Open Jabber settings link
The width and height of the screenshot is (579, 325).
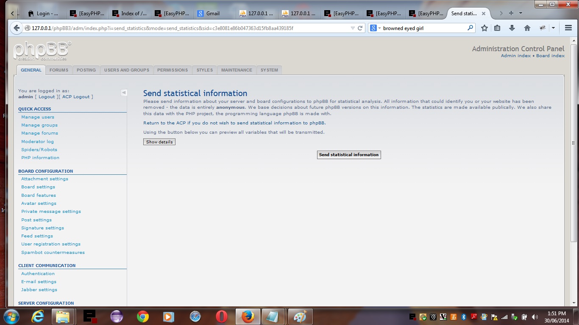[x=39, y=290]
